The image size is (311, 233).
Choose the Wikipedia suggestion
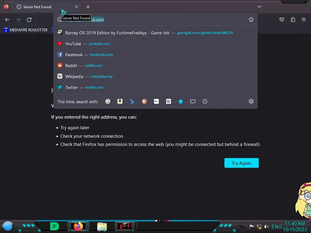pos(155,76)
